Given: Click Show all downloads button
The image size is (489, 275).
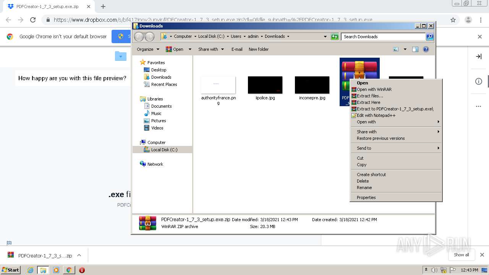Looking at the screenshot, I should pyautogui.click(x=461, y=255).
